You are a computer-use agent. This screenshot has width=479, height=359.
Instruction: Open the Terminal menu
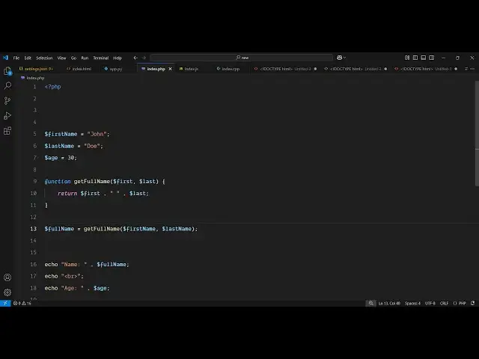[x=101, y=58]
